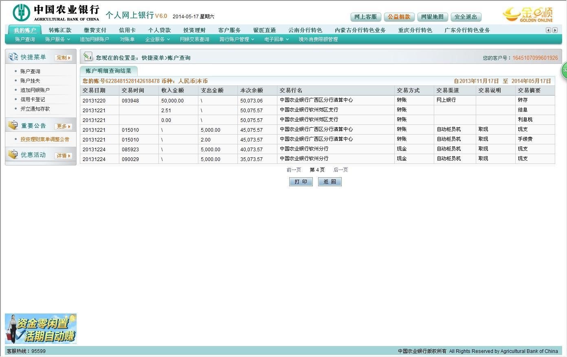
Task: Click the 快捷菜单 panel icon
Action: pos(13,57)
